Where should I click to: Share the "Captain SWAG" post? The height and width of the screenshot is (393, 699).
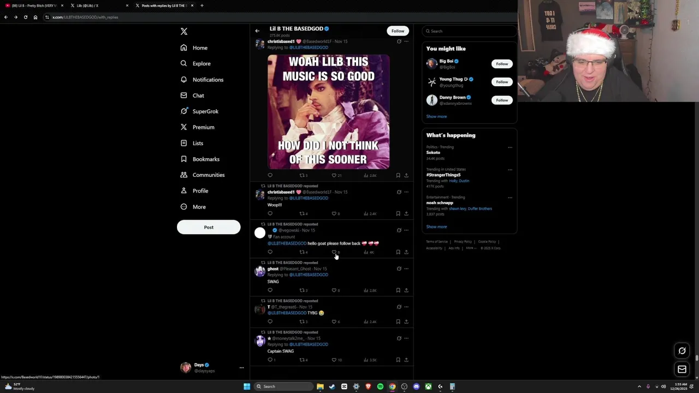tap(406, 360)
